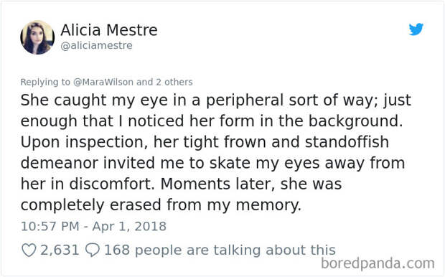Open "168 people are talking about this"
This screenshot has height=277, width=445.
220,250
